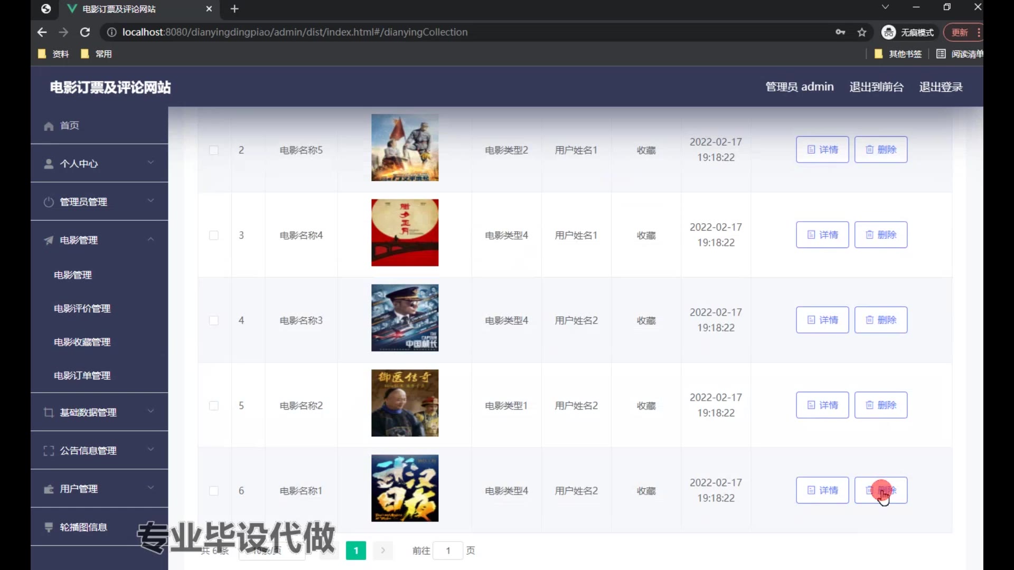This screenshot has width=1014, height=570.
Task: Go to 首页 in the sidebar
Action: coord(69,126)
